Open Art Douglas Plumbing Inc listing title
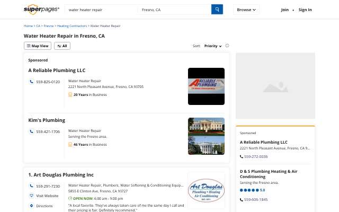This screenshot has width=339, height=212. click(x=61, y=174)
